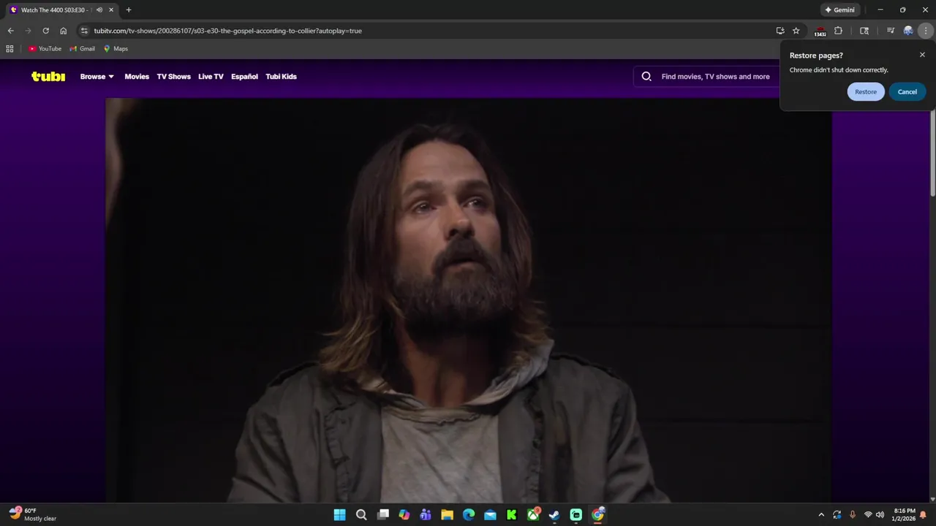Open volume control in tray
This screenshot has height=526, width=936.
[880, 515]
